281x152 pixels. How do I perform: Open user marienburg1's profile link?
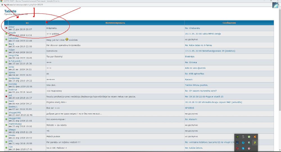tap(15, 124)
